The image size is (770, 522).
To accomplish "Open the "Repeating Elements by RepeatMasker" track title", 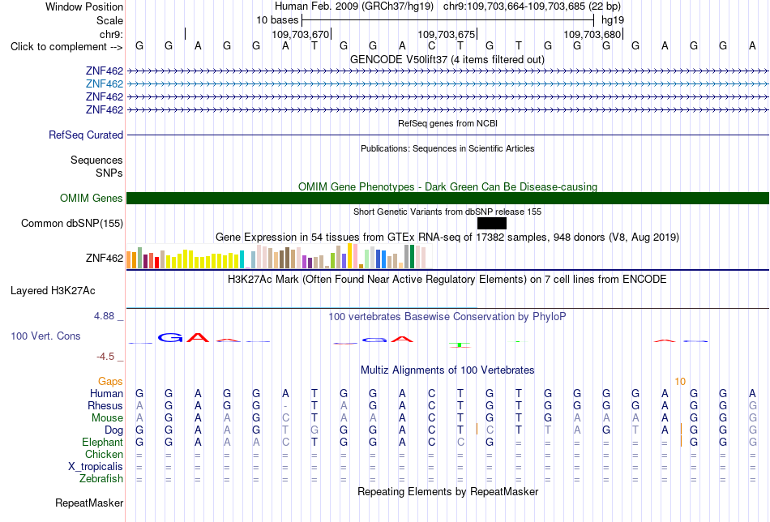I will point(447,492).
